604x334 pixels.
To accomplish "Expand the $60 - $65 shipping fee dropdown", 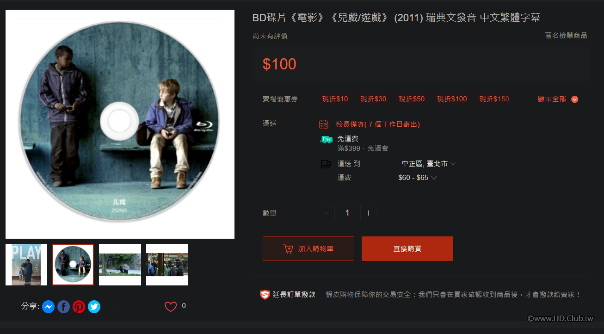I will click(417, 178).
